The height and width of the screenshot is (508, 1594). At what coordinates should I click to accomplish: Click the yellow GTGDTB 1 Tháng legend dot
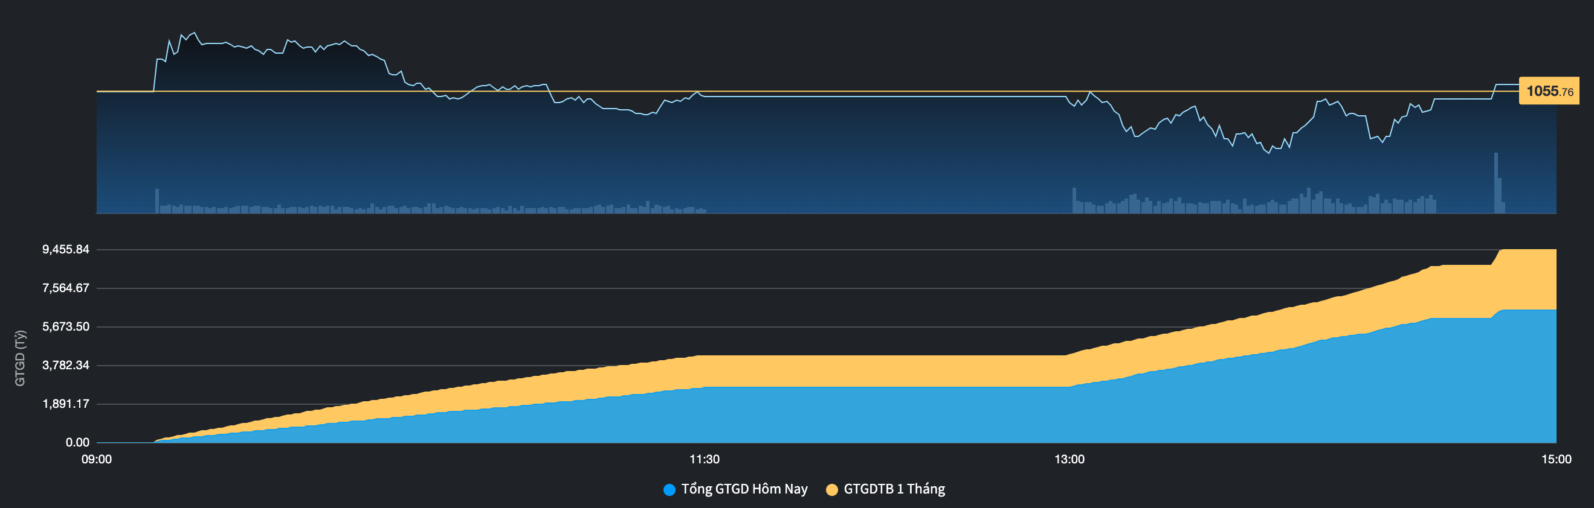tap(832, 490)
